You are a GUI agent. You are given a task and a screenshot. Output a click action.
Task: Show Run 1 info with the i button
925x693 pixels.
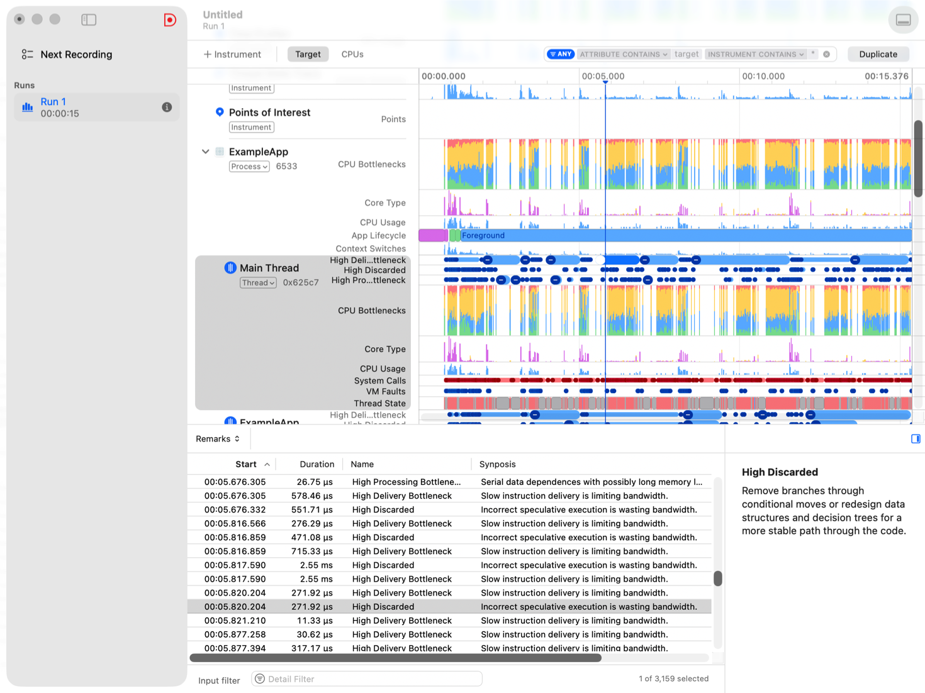[166, 107]
